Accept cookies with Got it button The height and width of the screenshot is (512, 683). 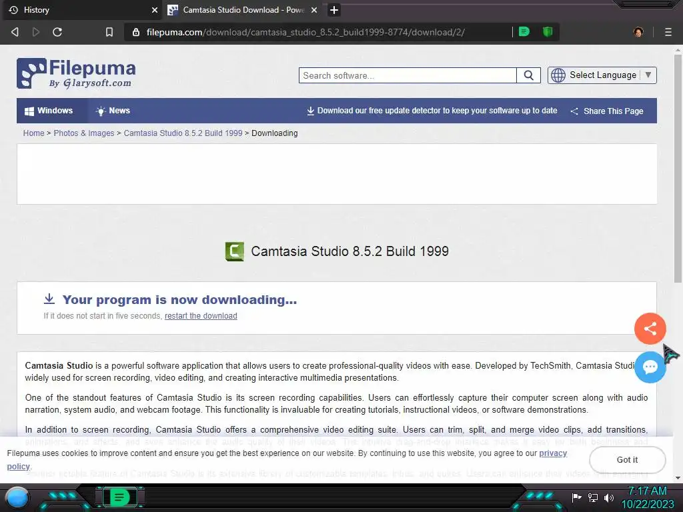[x=627, y=460]
